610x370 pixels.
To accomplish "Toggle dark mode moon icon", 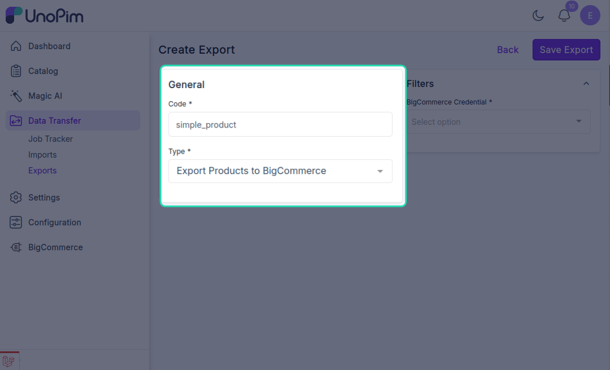I will [538, 16].
